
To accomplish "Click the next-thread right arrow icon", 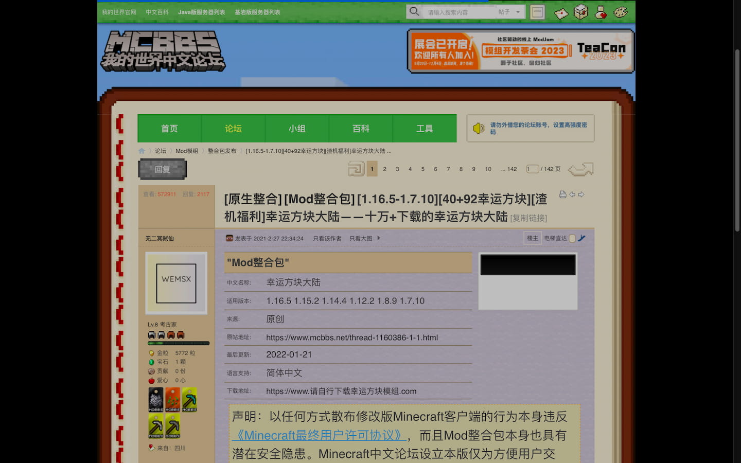I will (581, 194).
